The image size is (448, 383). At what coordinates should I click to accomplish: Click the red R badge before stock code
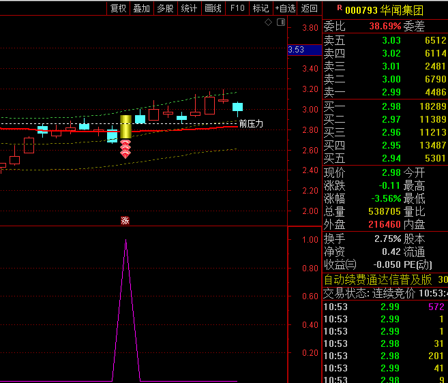[x=339, y=9]
